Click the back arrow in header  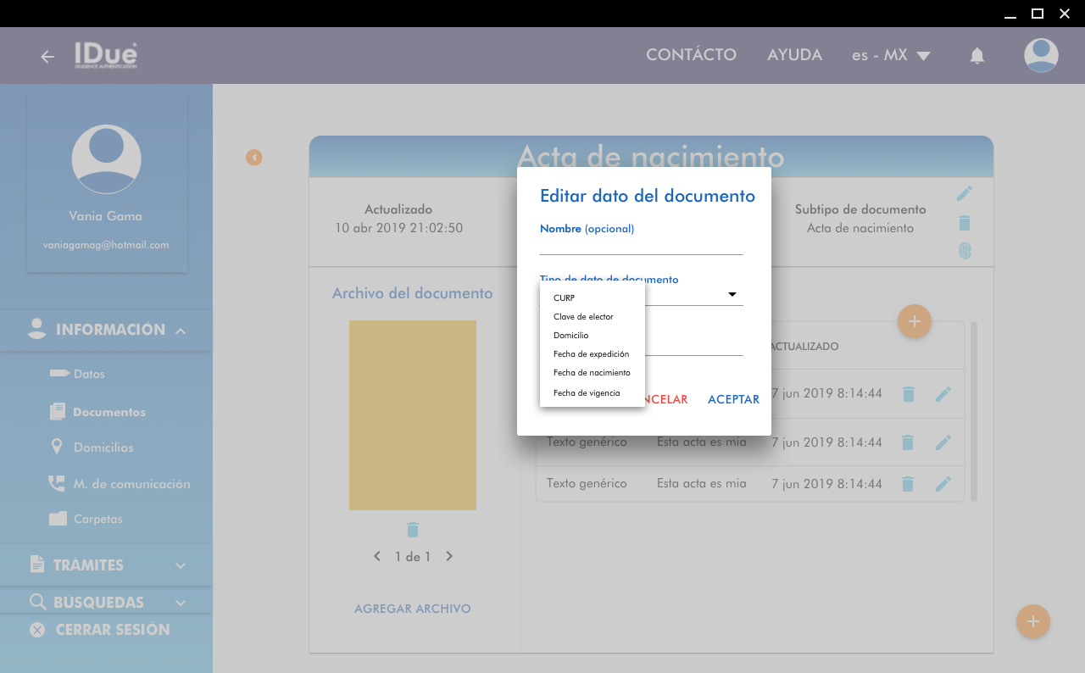(x=47, y=57)
